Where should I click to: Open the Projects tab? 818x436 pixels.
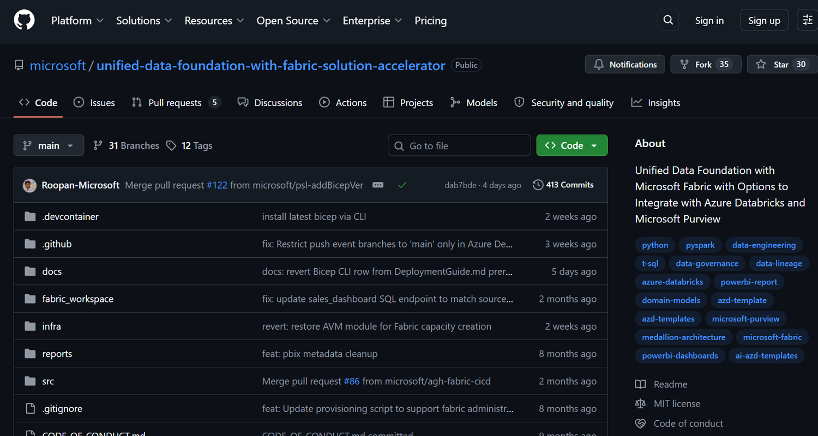click(x=408, y=102)
